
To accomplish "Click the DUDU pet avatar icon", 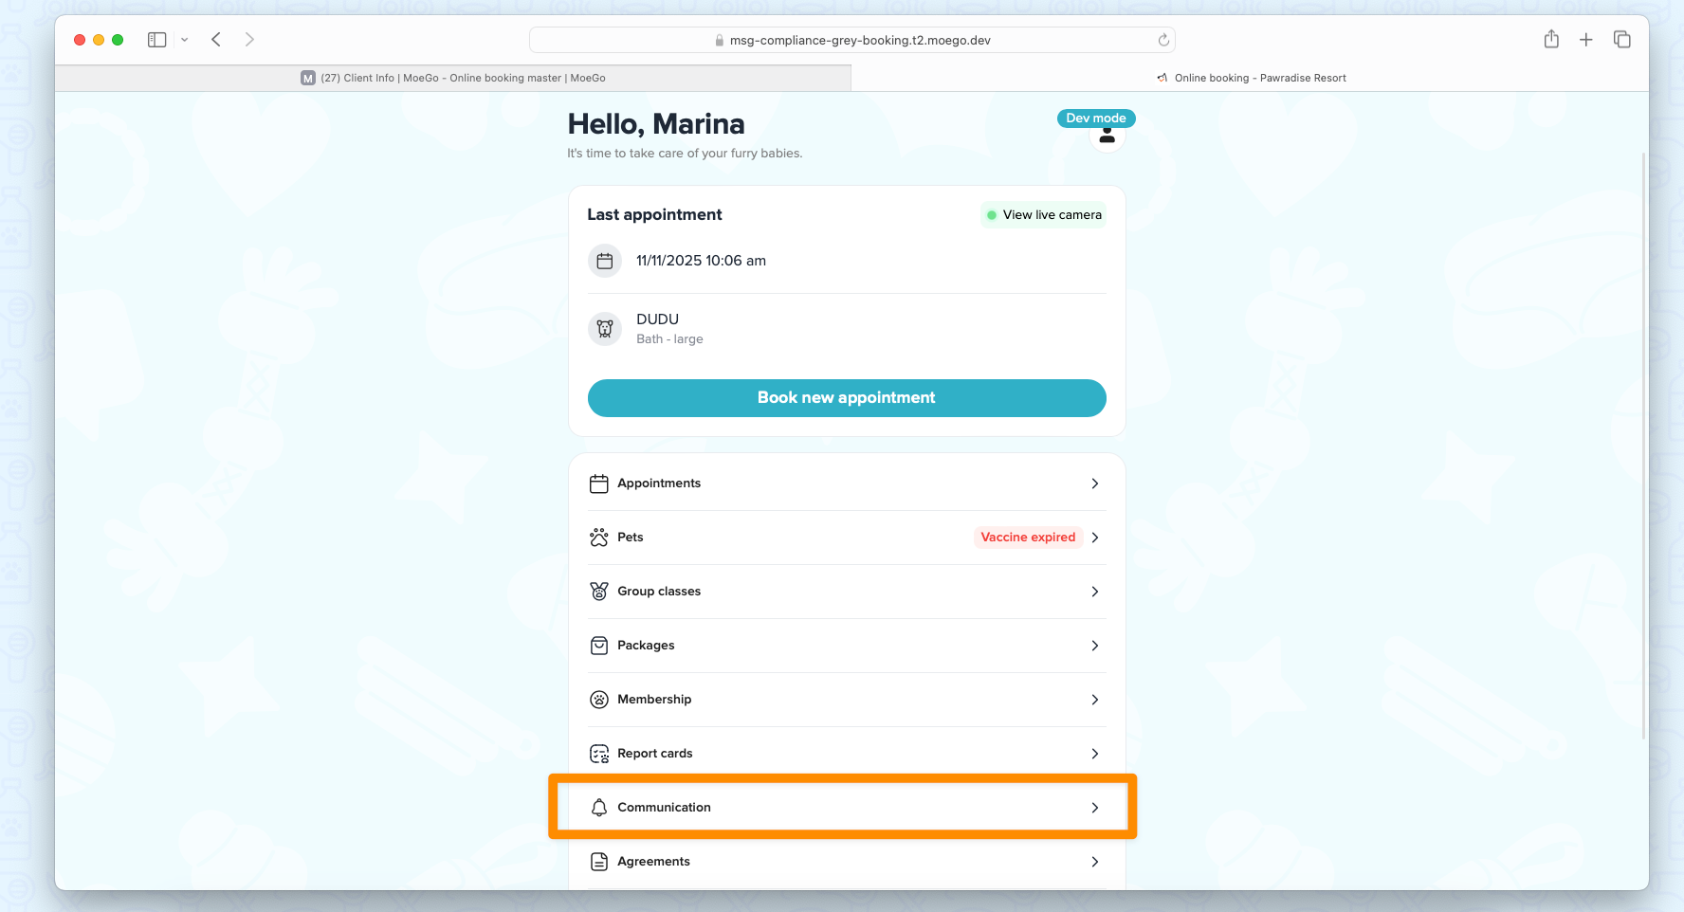I will click(x=605, y=329).
